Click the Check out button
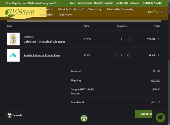 (x=143, y=114)
